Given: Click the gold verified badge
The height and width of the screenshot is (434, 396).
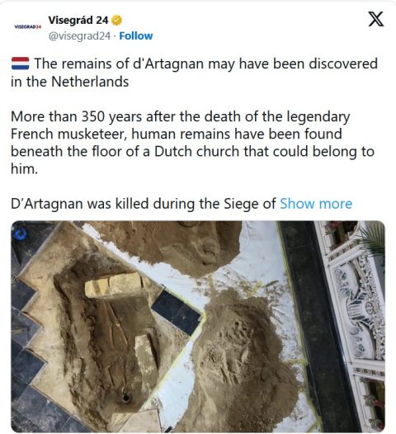Looking at the screenshot, I should [x=116, y=20].
